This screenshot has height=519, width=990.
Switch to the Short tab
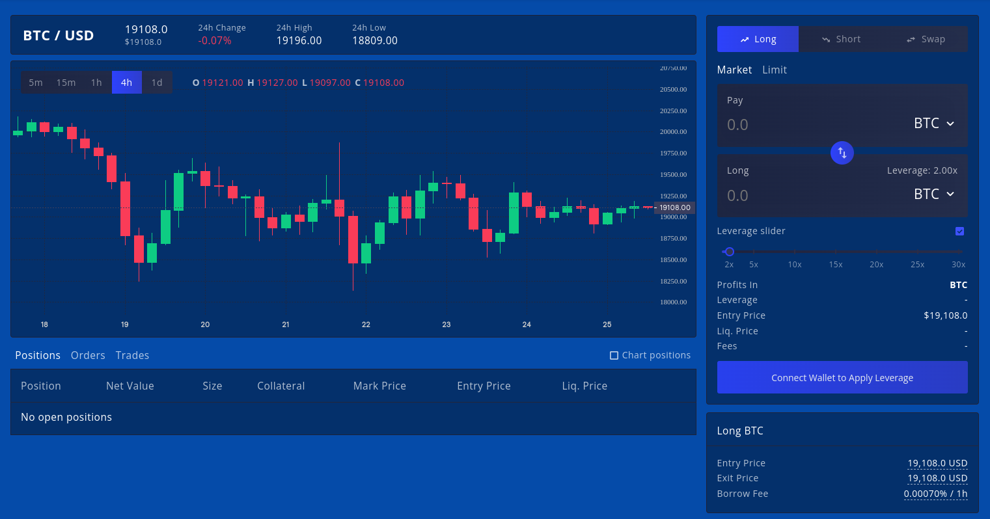tap(841, 39)
